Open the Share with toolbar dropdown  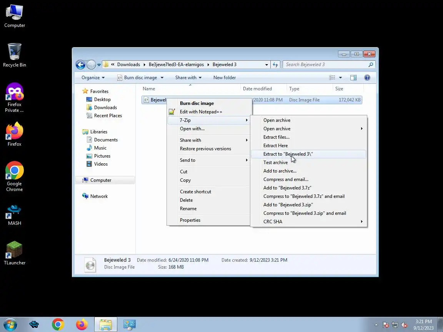(188, 78)
